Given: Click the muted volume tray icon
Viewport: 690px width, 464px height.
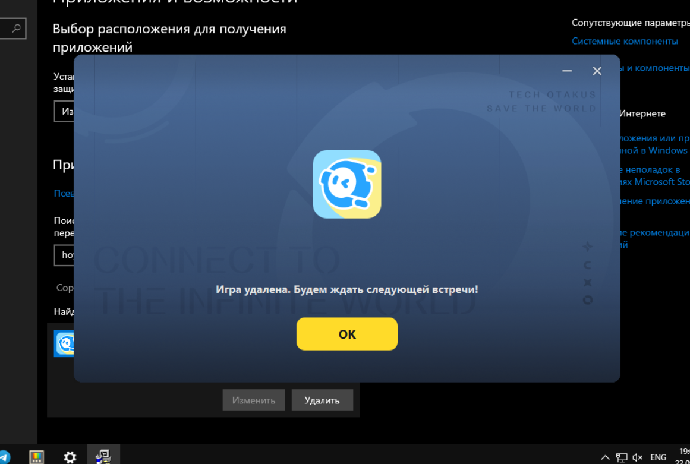Looking at the screenshot, I should click(x=637, y=457).
